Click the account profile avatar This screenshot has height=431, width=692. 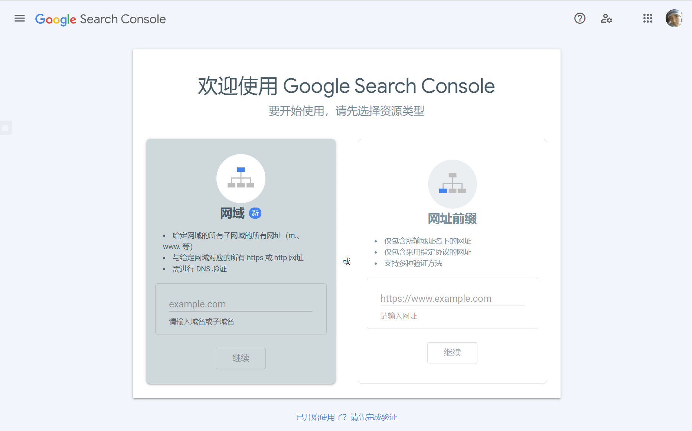[x=674, y=18]
